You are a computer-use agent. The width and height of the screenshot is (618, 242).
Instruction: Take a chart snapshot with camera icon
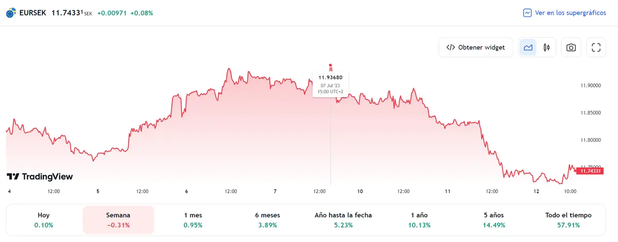571,48
